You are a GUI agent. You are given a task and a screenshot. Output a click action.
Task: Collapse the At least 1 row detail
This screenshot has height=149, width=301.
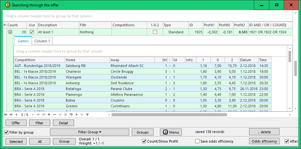pyautogui.click(x=10, y=32)
